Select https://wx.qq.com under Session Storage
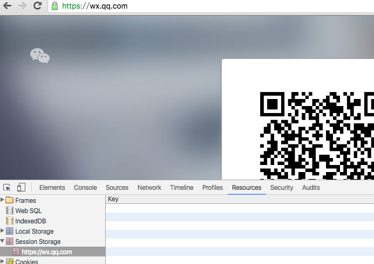374x264 pixels. [x=47, y=252]
